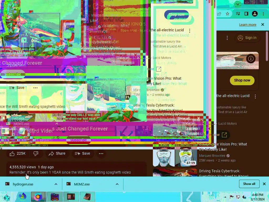Sign in to YouTube
This screenshot has width=269, height=202.
coord(247,38)
